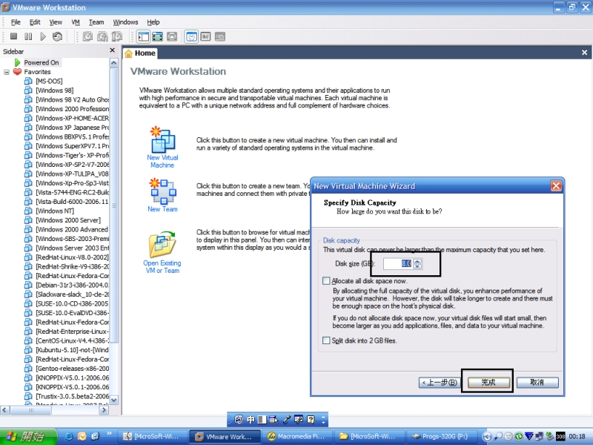Viewport: 593px width, 445px height.
Task: Open the Team menu
Action: pos(96,22)
